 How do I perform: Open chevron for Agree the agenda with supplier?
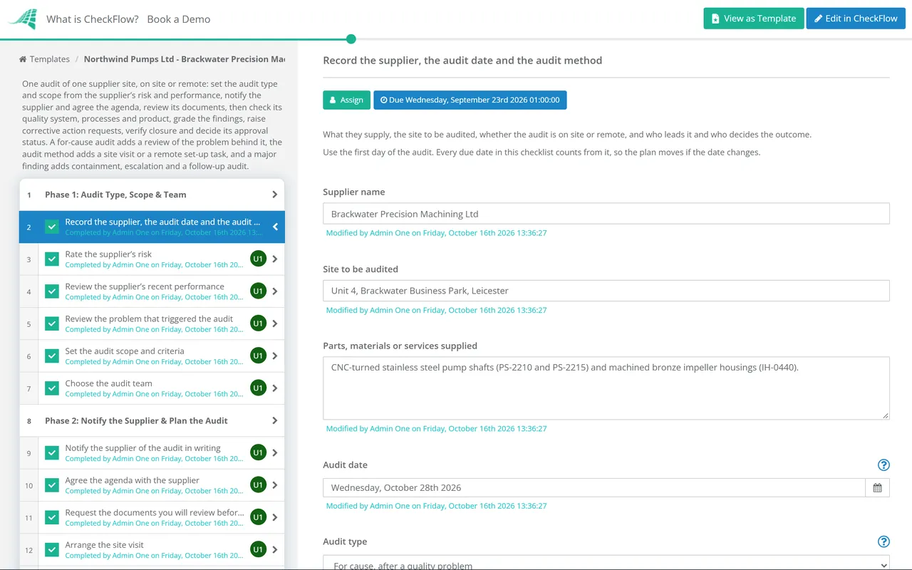(x=275, y=484)
